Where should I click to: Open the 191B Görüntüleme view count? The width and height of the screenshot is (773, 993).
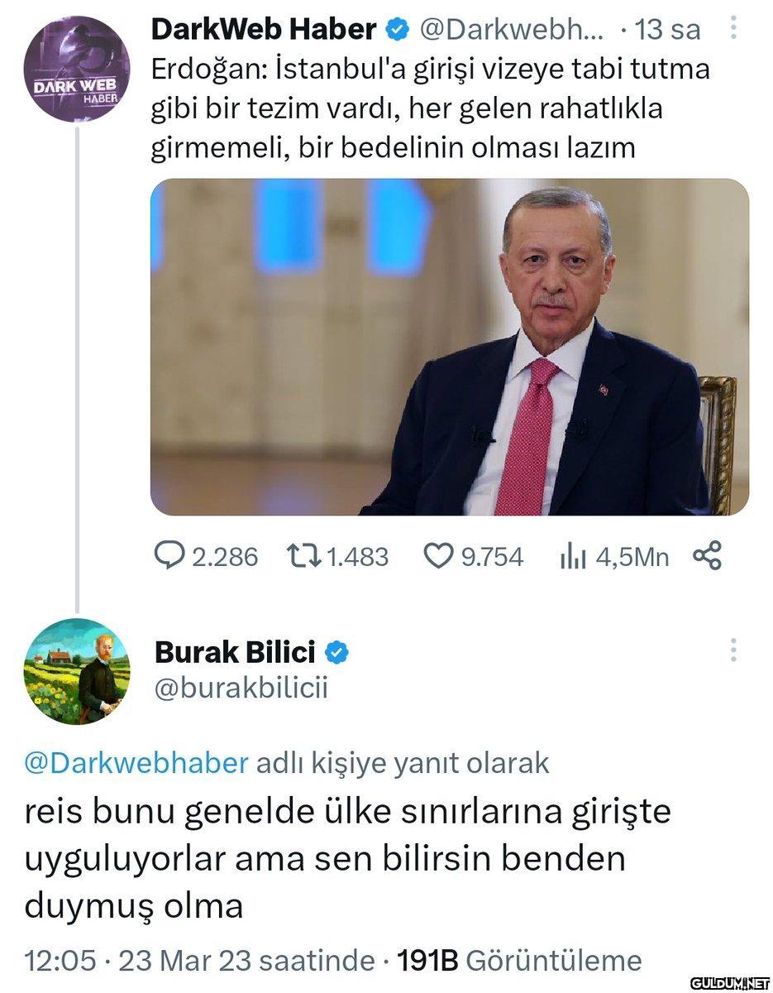tap(520, 961)
